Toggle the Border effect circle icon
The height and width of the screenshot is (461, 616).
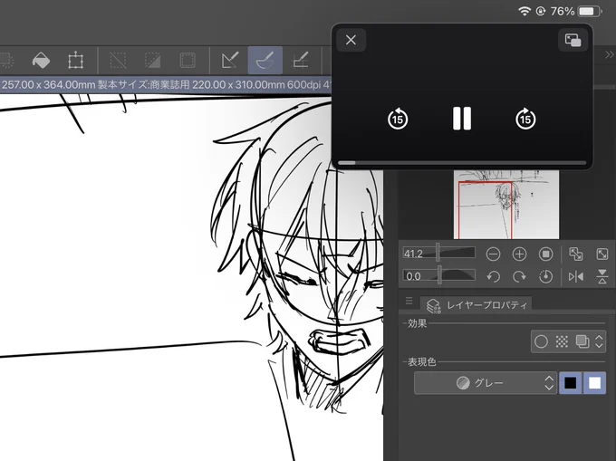(x=541, y=341)
